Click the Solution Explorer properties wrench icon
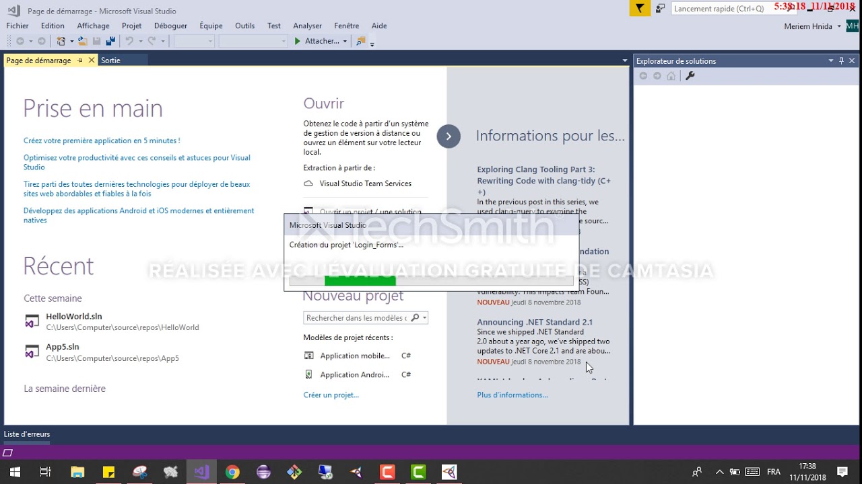The image size is (862, 484). point(690,76)
